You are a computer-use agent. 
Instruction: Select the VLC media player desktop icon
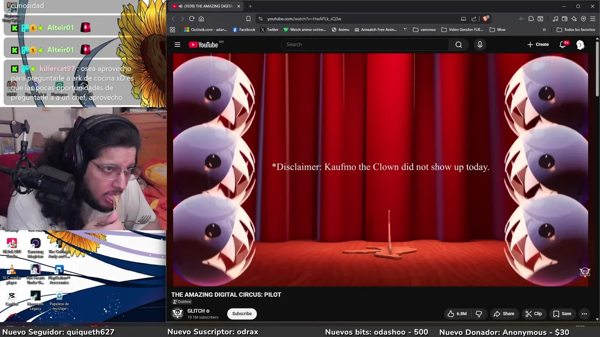pos(12,275)
